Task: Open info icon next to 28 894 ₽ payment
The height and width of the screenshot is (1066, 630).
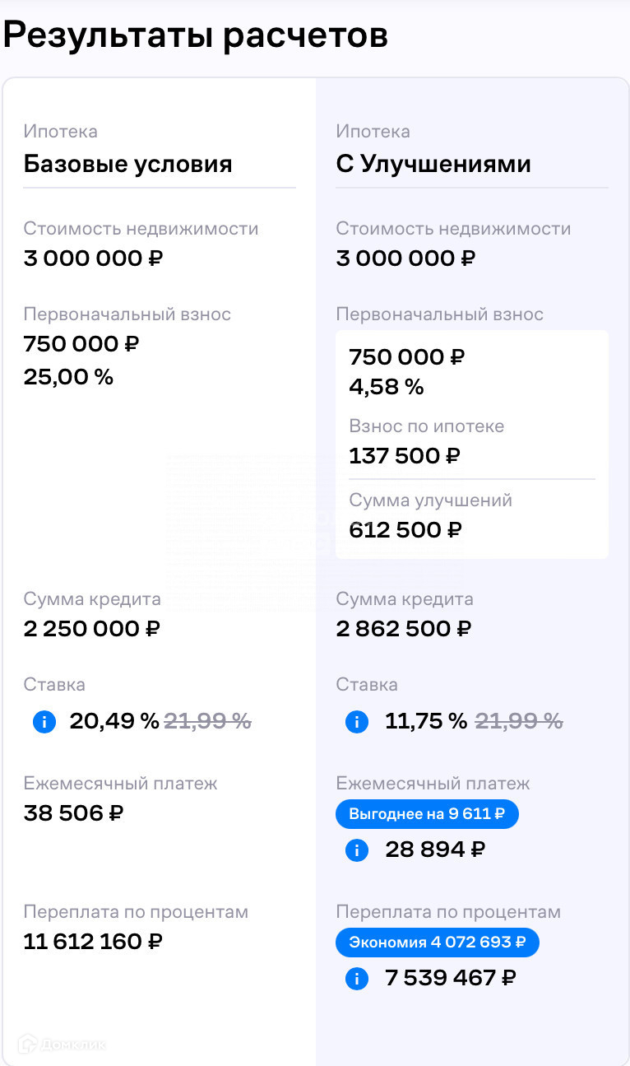Action: [357, 850]
